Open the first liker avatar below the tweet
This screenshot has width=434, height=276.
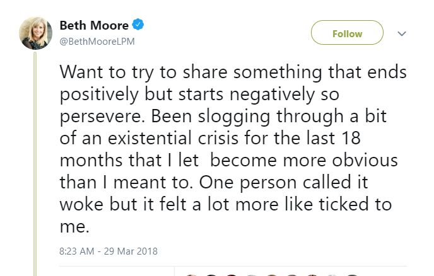click(191, 274)
